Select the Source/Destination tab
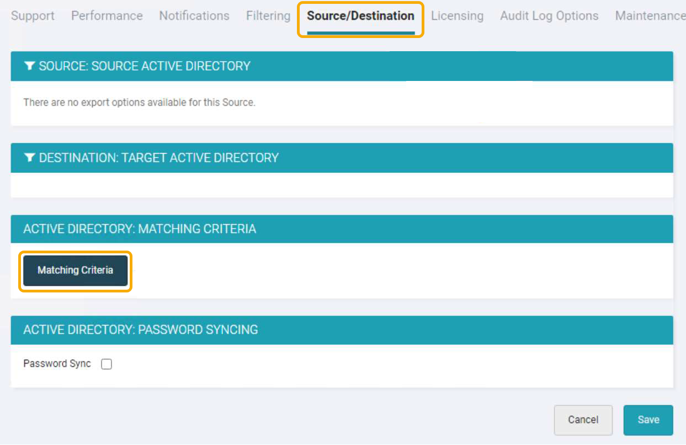The height and width of the screenshot is (445, 686). tap(360, 16)
